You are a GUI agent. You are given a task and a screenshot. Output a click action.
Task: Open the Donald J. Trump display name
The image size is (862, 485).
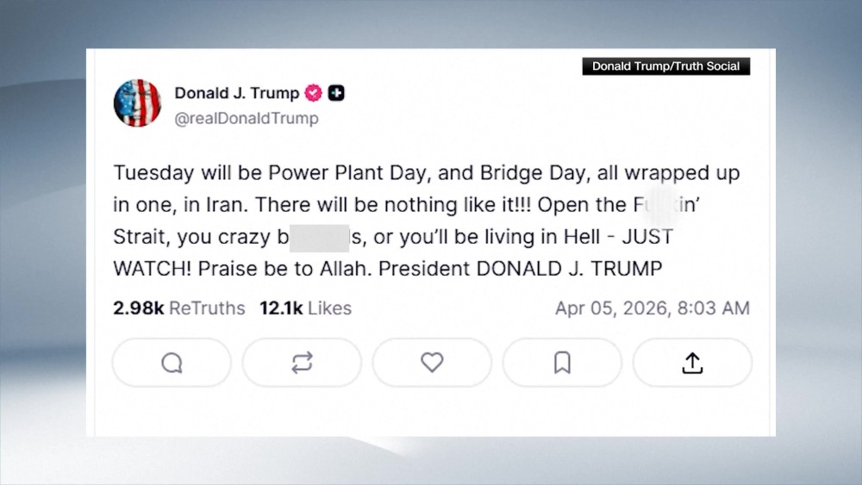tap(236, 93)
